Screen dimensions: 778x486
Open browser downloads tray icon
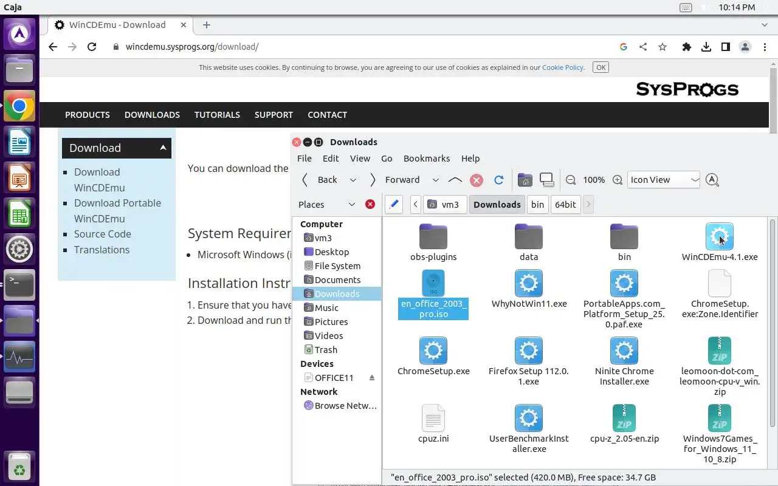coord(706,47)
